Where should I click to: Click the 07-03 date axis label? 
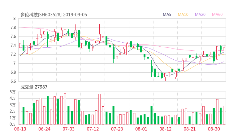pyautogui.click(x=68, y=129)
